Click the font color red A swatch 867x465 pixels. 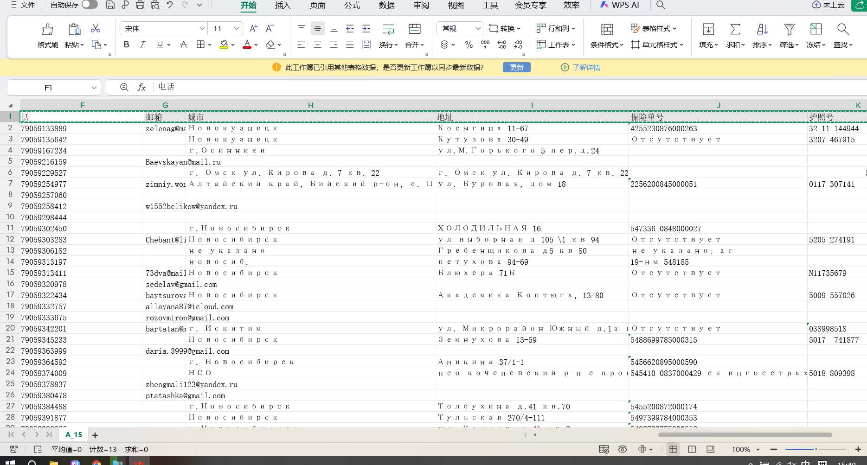247,45
